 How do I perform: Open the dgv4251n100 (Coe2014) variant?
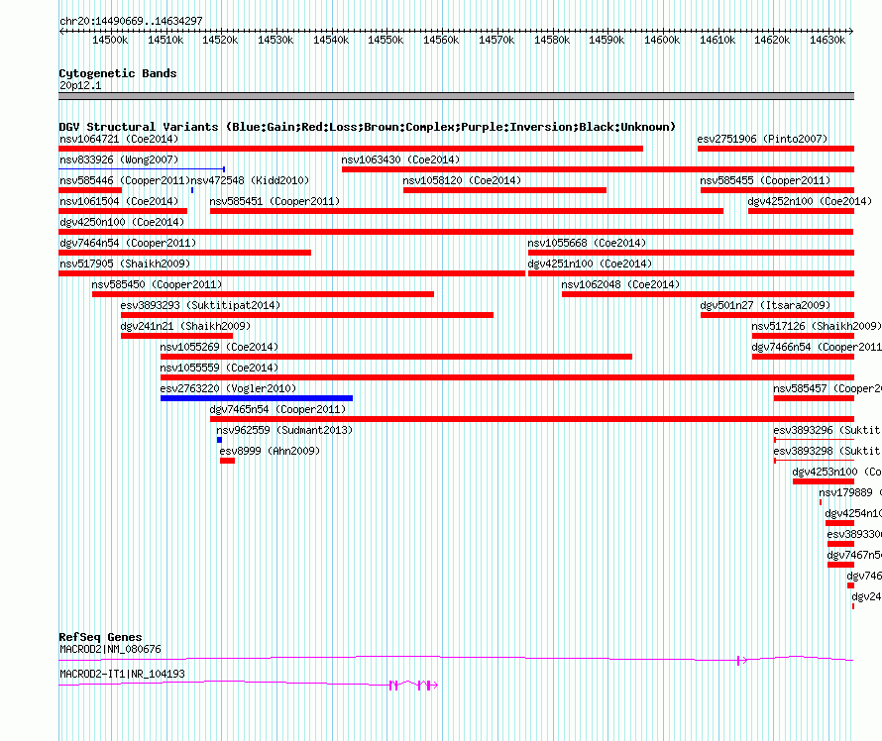click(692, 273)
